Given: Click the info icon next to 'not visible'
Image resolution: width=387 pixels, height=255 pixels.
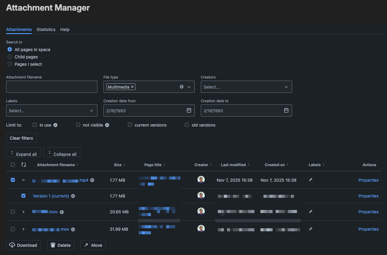Looking at the screenshot, I should click(107, 125).
